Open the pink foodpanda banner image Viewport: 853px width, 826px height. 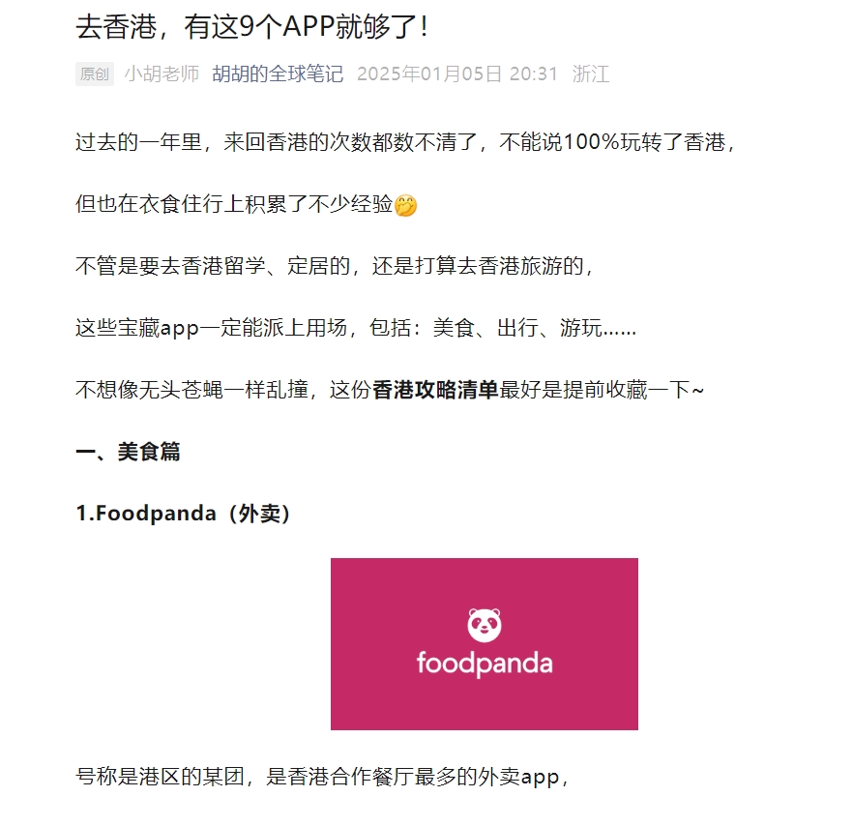click(x=485, y=644)
